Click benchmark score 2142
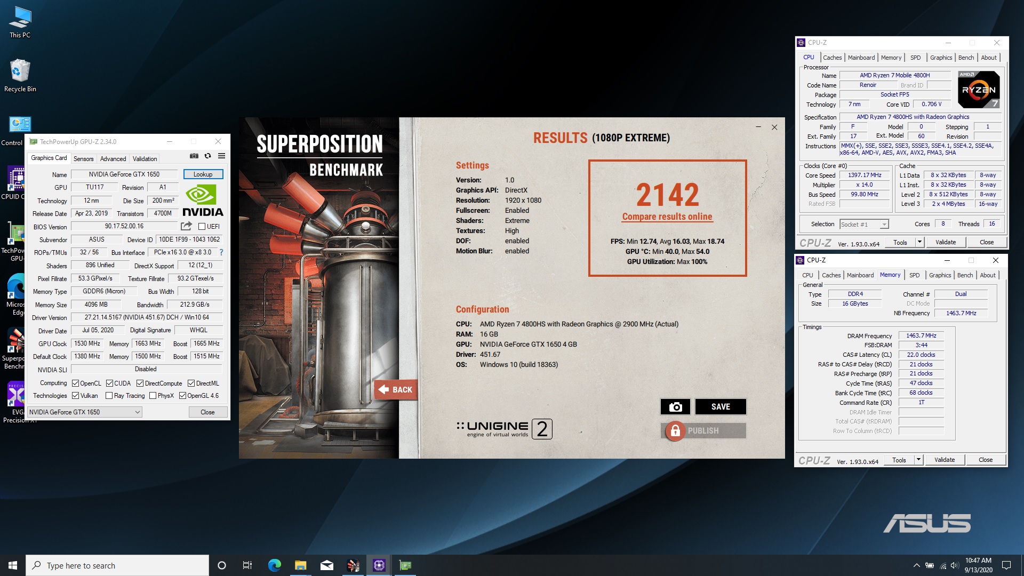This screenshot has height=576, width=1024. [x=667, y=194]
